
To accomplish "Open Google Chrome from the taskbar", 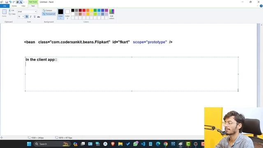I will point(166,144).
